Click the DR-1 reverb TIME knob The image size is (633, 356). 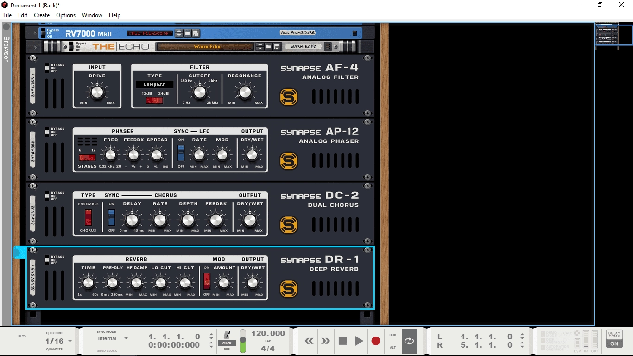[x=88, y=282]
